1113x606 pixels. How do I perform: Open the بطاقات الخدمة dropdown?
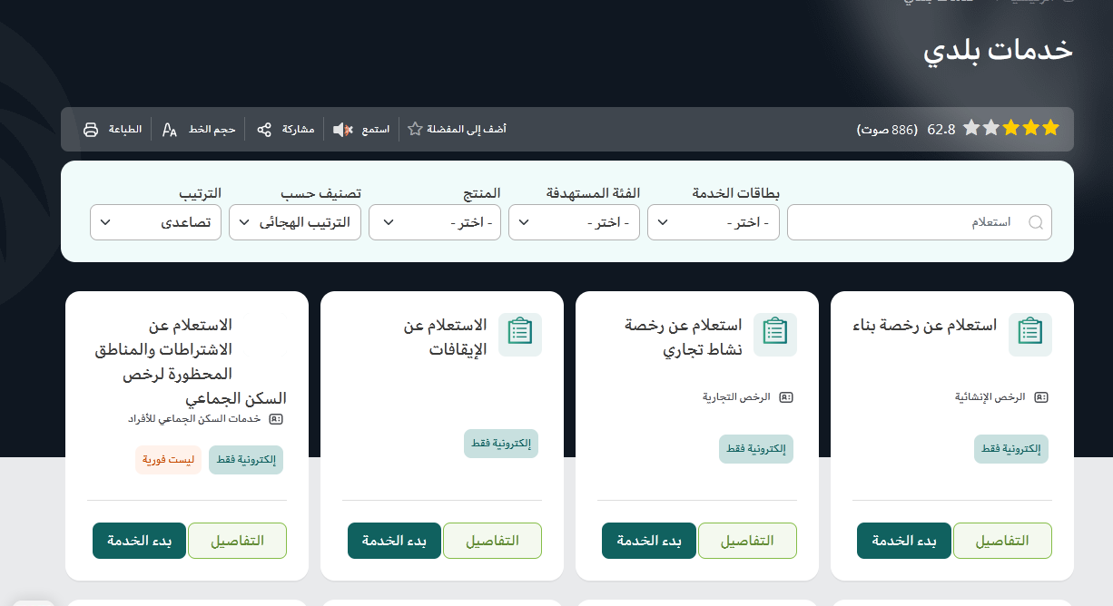click(714, 222)
